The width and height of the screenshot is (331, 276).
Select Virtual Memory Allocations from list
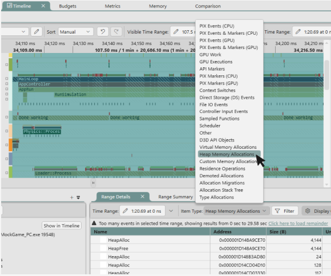228,147
